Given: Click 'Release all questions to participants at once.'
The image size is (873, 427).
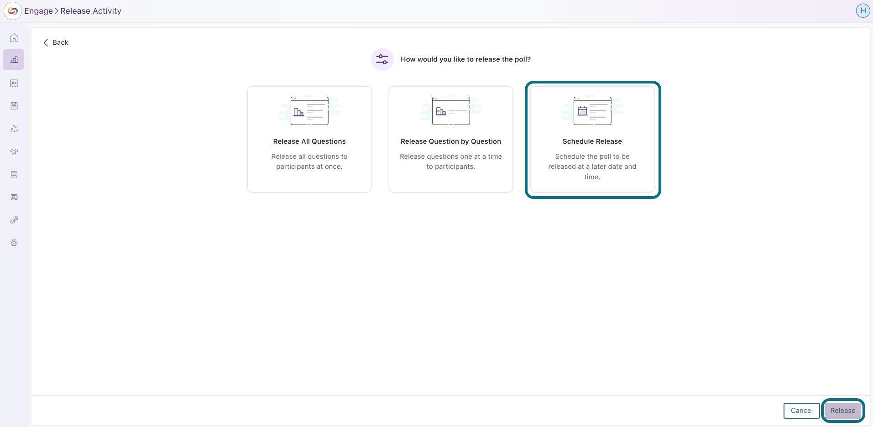Looking at the screenshot, I should (x=309, y=161).
